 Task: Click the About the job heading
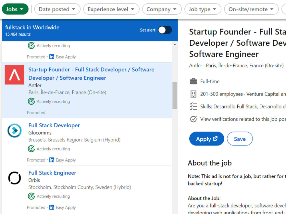[x=210, y=163]
